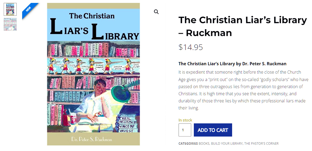Viewport: 312px width, 151px height.
Task: Click the product title heading
Action: 242,26
